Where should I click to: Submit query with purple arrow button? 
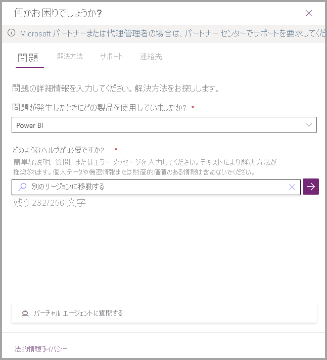[311, 187]
